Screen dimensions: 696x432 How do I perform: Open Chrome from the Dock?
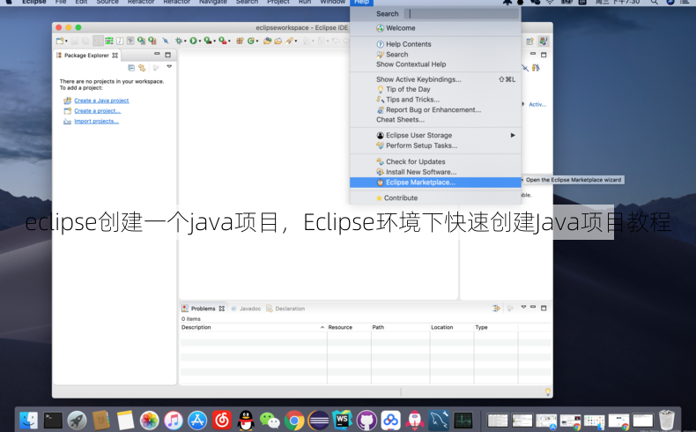294,420
